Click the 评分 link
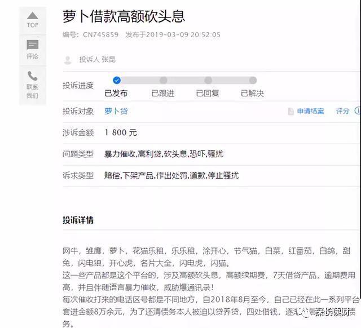The width and height of the screenshot is (361, 328). (342, 112)
